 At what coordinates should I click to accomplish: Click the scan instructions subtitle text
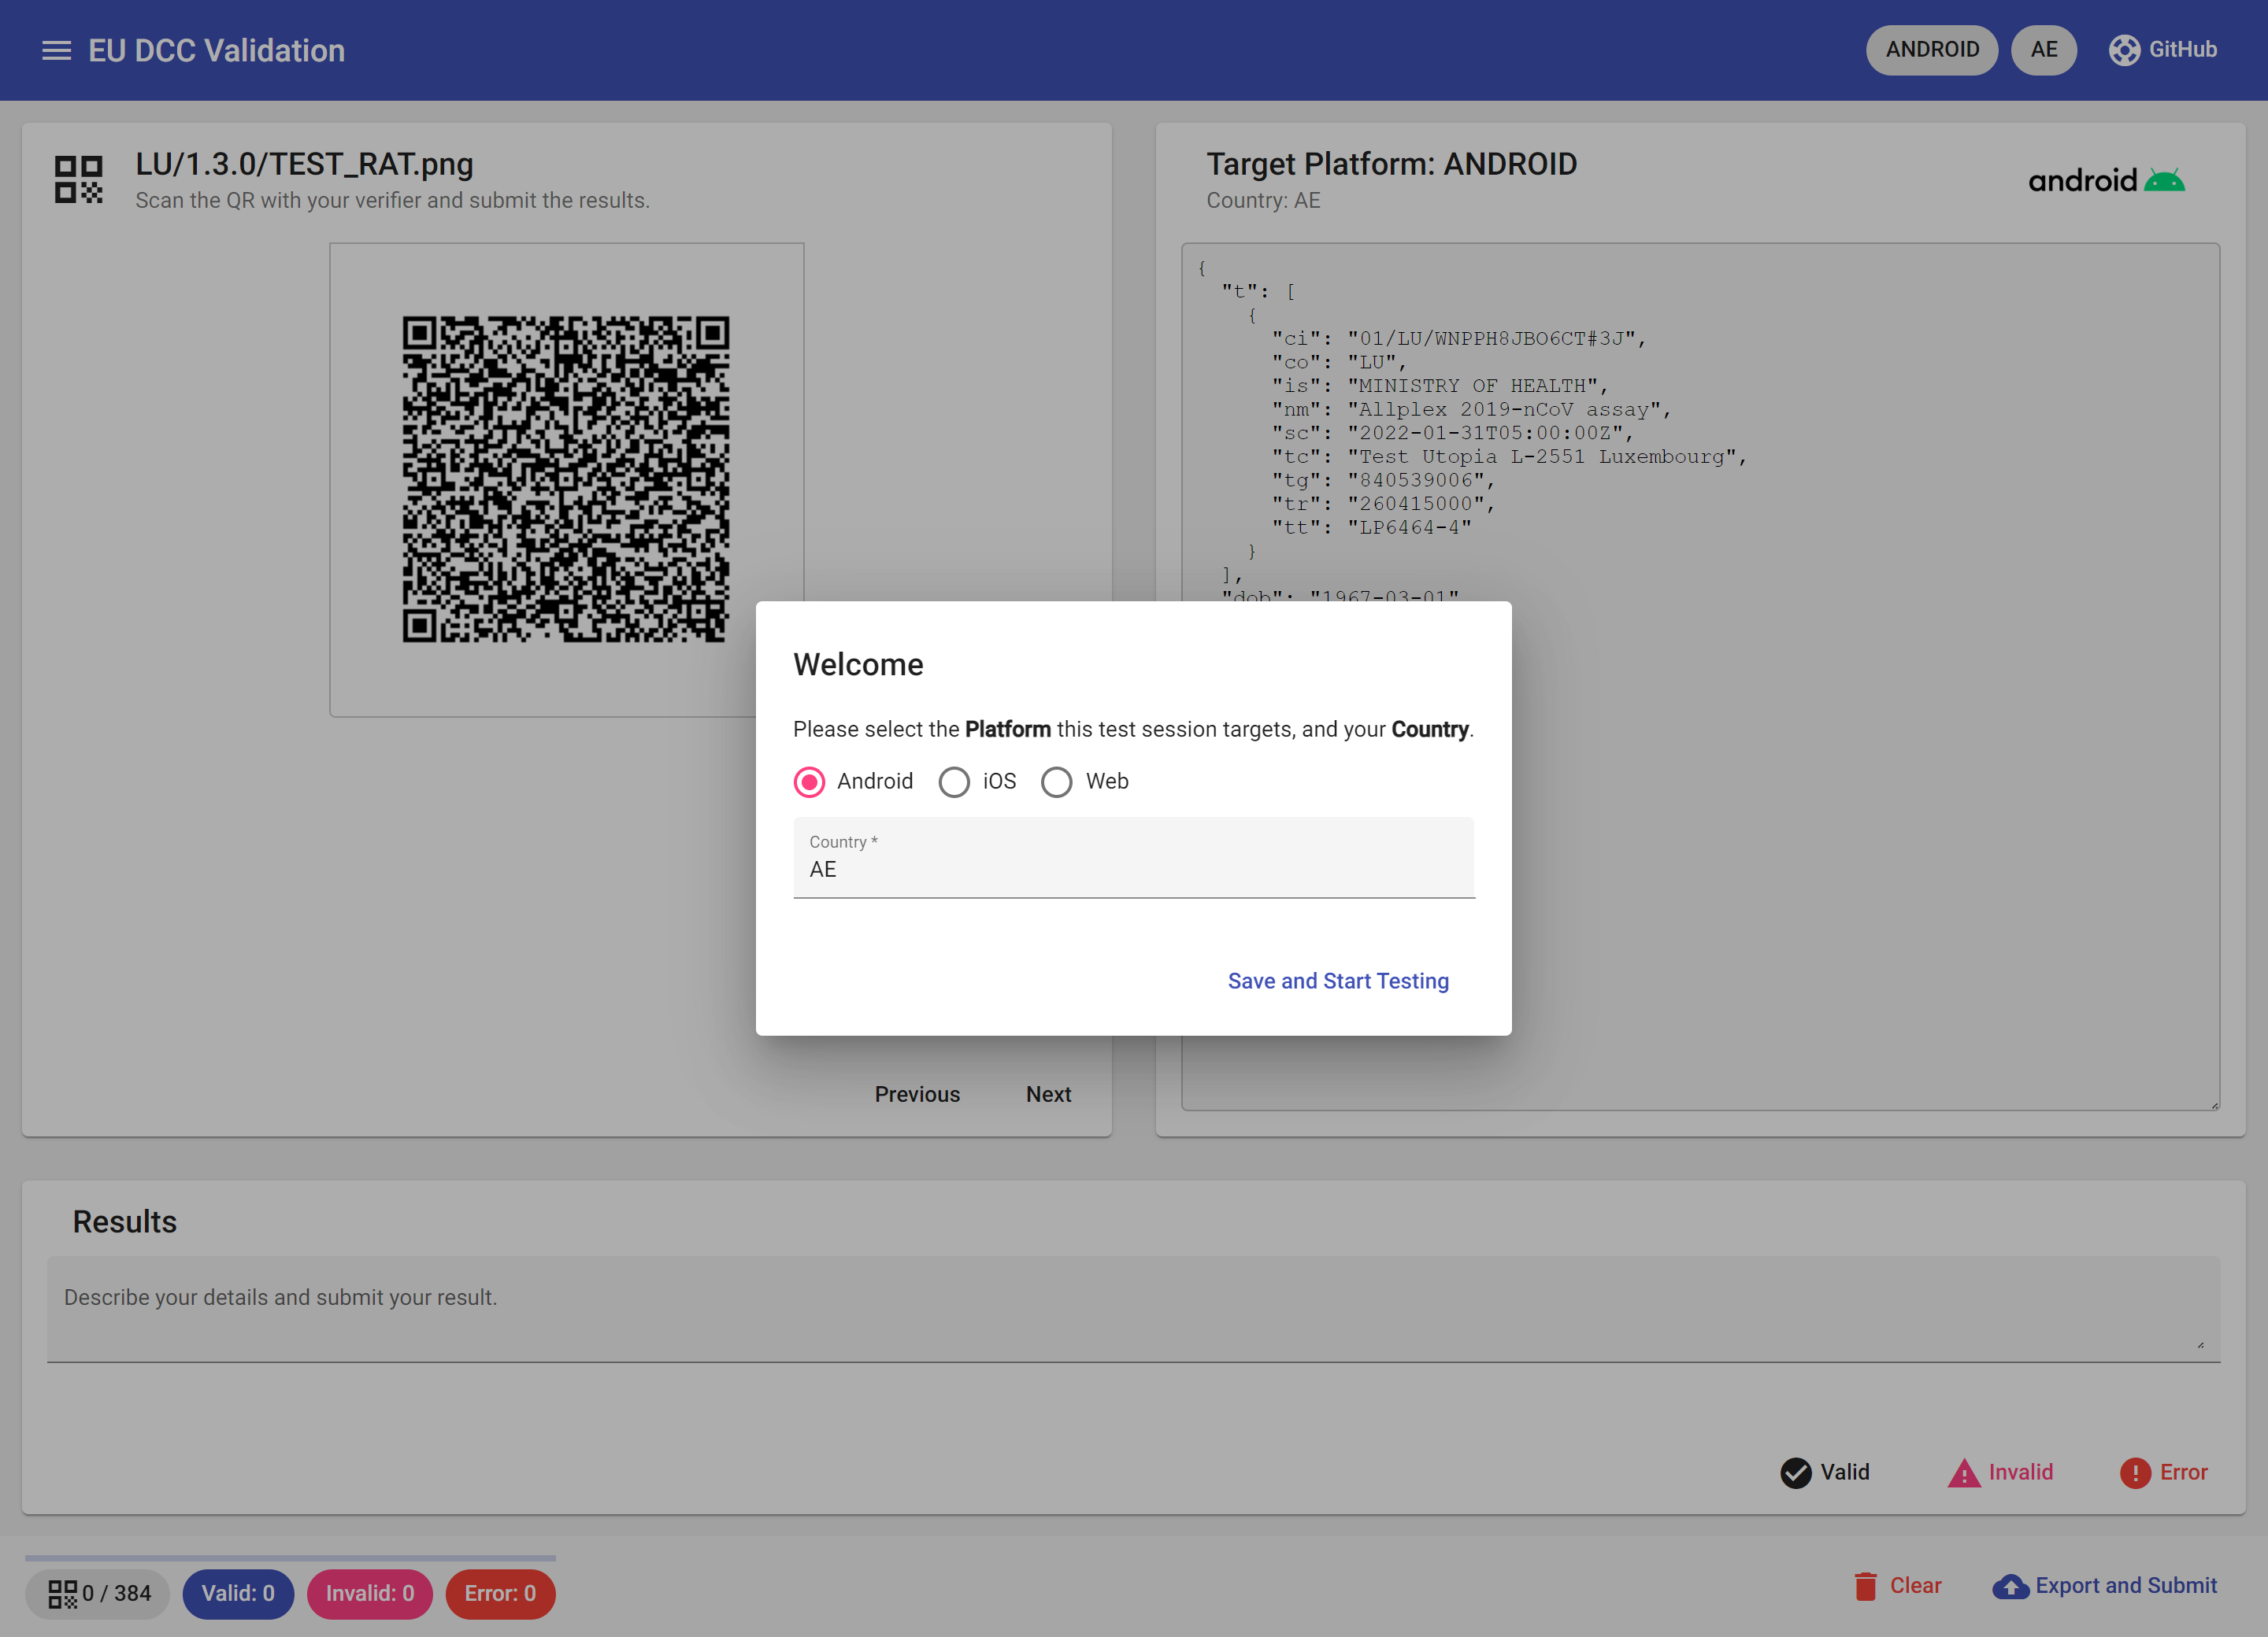392,200
